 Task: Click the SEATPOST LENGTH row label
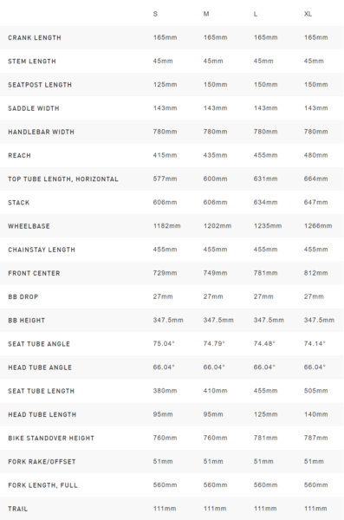40,85
